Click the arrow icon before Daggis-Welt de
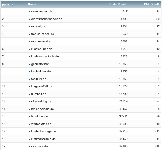The height and width of the screenshot is (151, 162). pyautogui.click(x=29, y=87)
